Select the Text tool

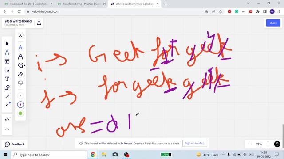[7, 79]
